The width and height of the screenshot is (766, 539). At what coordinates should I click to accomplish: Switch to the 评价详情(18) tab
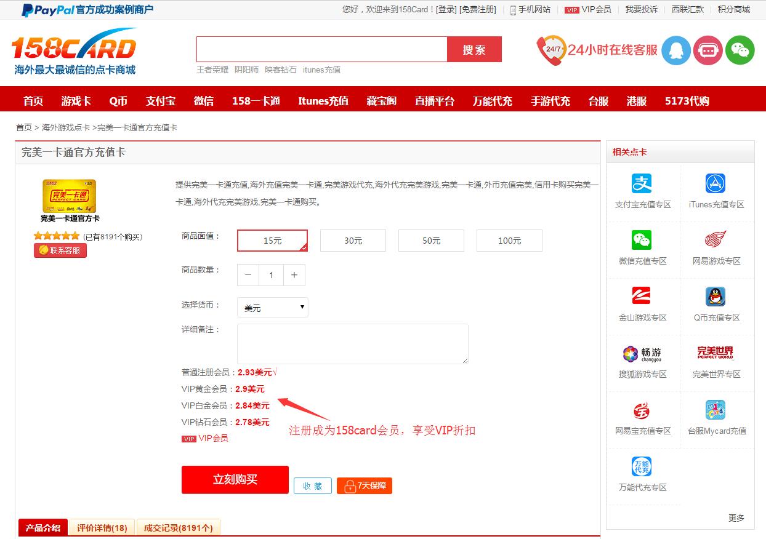[x=102, y=528]
